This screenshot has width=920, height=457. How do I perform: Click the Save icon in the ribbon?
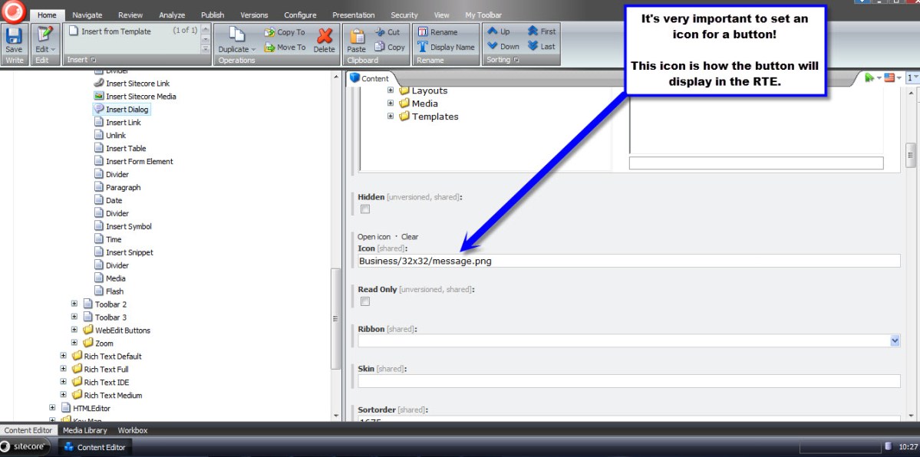pyautogui.click(x=14, y=35)
